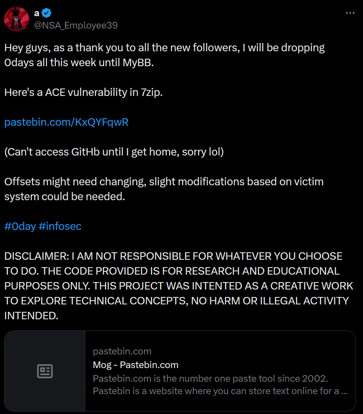
Task: Open the profile avatar of NSA_Employee39
Action: coord(16,19)
